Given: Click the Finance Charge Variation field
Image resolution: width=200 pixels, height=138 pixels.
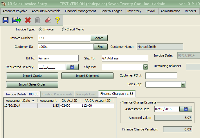Looking at the screenshot, I should 178,129.
